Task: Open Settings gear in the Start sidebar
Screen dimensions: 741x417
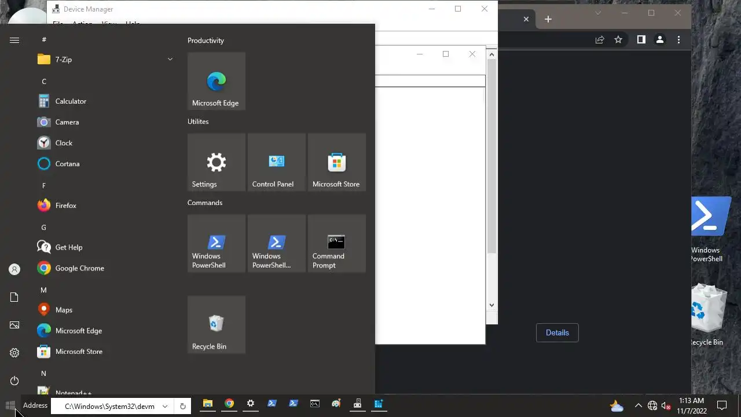Action: pos(14,353)
